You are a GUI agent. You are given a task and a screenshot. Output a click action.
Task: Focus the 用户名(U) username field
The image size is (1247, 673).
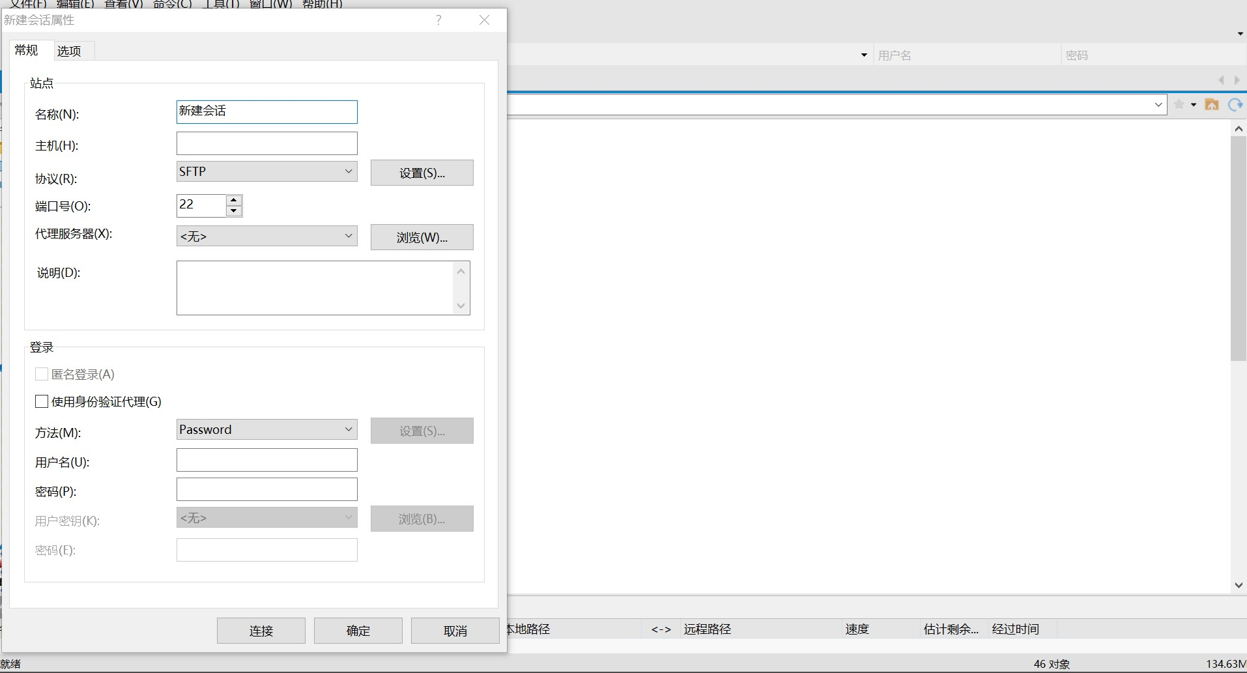click(x=267, y=460)
